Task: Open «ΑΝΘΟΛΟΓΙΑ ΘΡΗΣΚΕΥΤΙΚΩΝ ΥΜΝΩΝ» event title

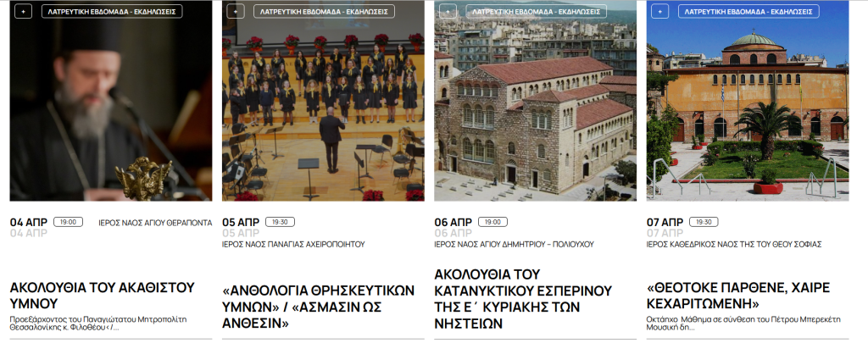Action: 319,307
